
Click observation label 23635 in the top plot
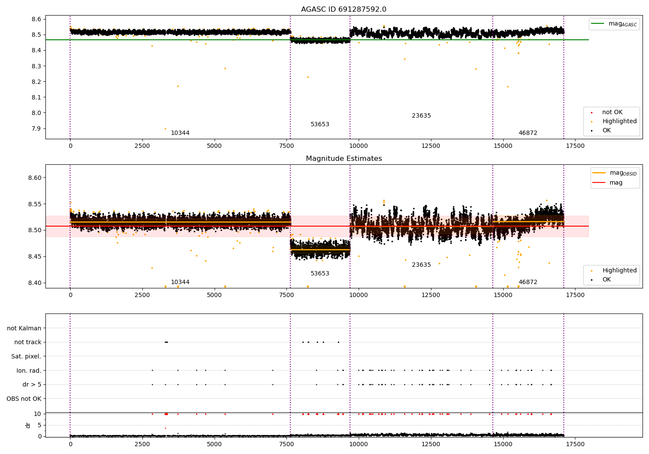pos(421,116)
